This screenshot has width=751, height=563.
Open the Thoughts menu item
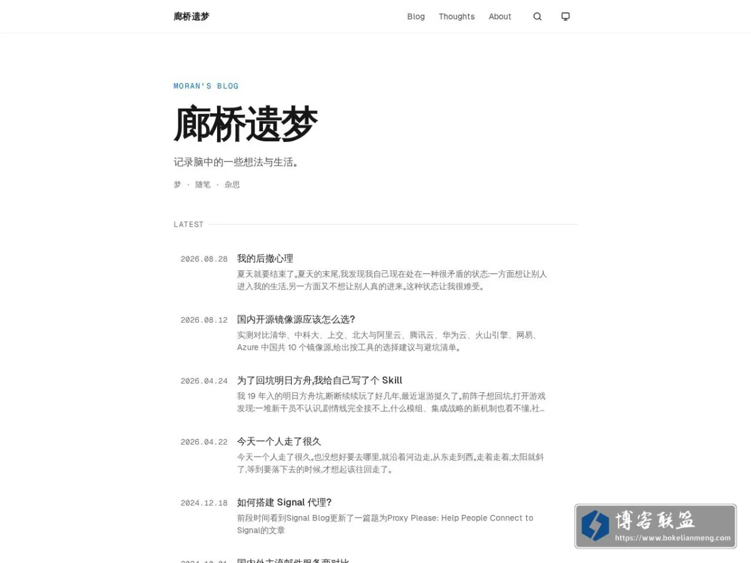[456, 17]
